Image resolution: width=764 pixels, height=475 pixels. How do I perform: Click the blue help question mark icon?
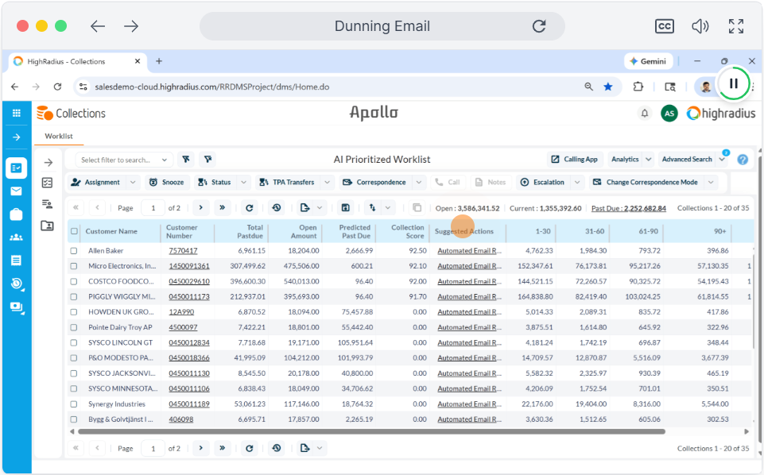743,160
